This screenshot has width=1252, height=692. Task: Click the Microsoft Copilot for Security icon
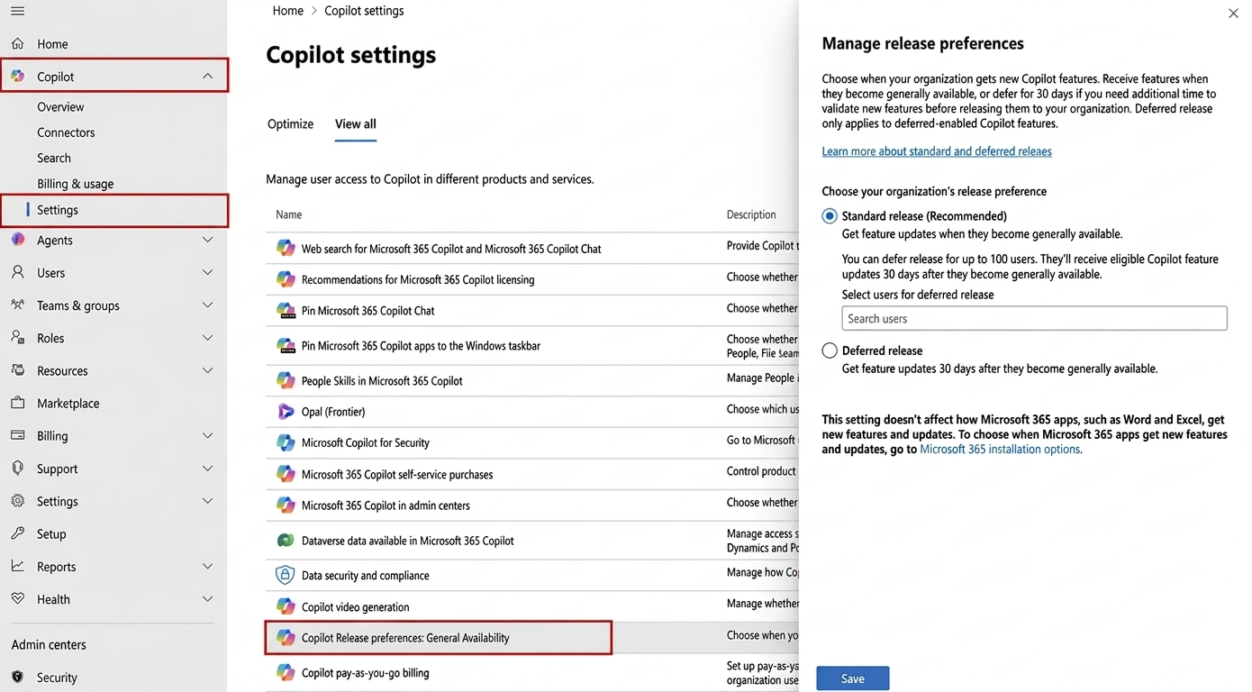tap(286, 442)
